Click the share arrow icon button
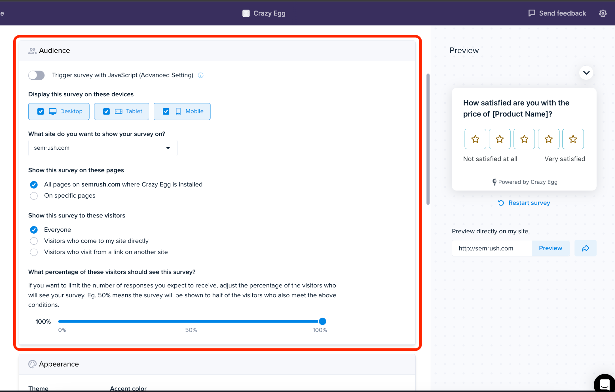 (585, 248)
